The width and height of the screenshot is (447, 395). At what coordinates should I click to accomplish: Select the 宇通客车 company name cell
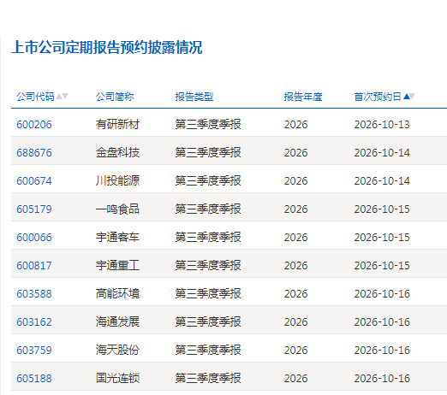coord(117,238)
